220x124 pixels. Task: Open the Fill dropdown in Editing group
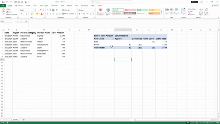click(x=191, y=12)
